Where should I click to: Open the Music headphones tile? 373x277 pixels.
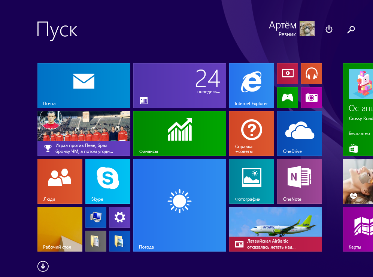pos(311,74)
